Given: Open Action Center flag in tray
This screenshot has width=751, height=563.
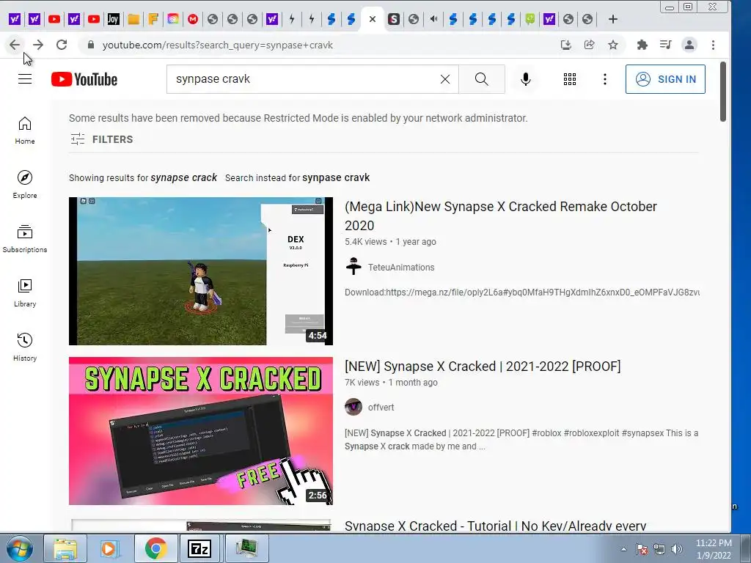Looking at the screenshot, I should coord(642,549).
